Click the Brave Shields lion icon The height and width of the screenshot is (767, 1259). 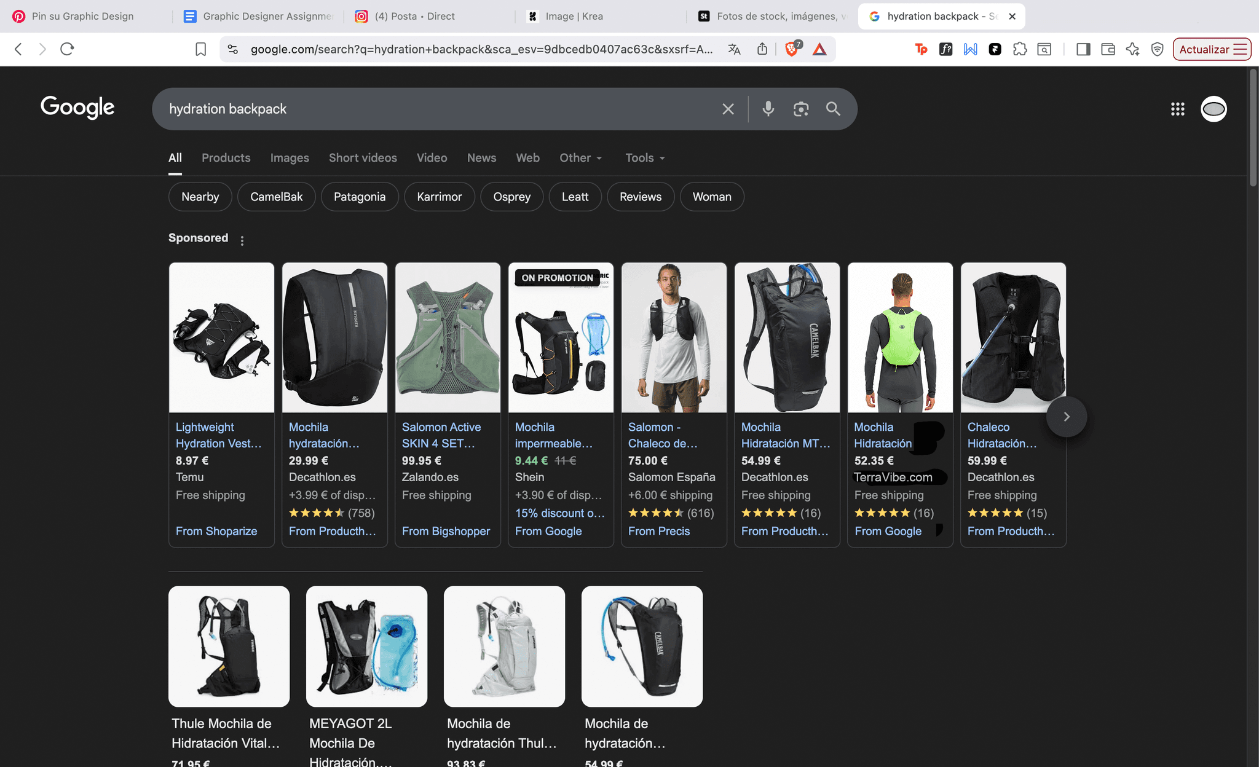(792, 49)
